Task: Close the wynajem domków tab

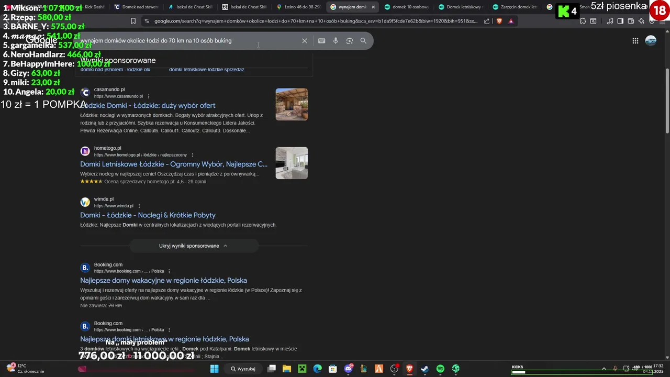Action: 373,7
